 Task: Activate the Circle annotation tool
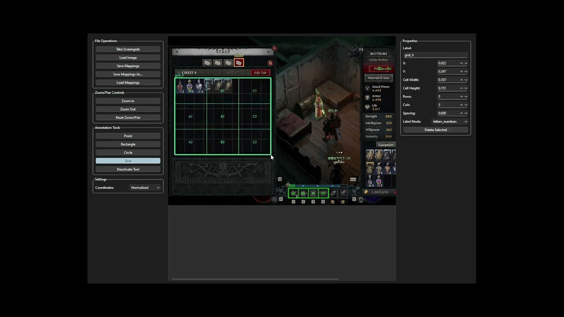[x=128, y=153]
